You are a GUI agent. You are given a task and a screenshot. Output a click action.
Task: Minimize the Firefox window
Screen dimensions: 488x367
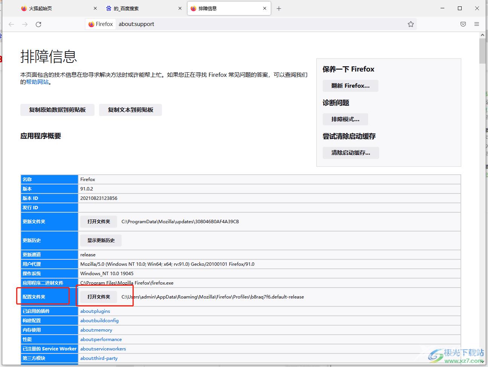[442, 8]
